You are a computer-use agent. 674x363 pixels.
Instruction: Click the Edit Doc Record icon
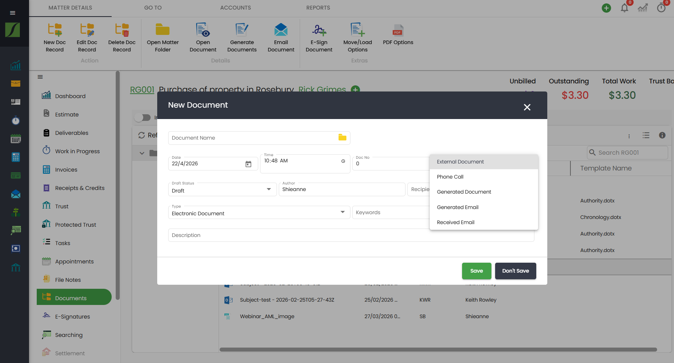tap(87, 30)
